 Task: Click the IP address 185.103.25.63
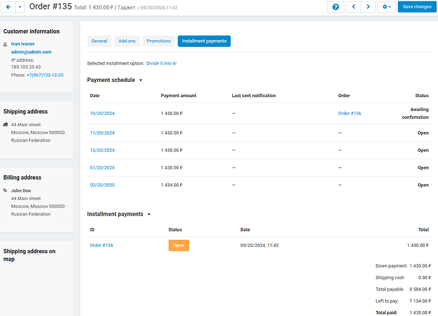(x=26, y=67)
